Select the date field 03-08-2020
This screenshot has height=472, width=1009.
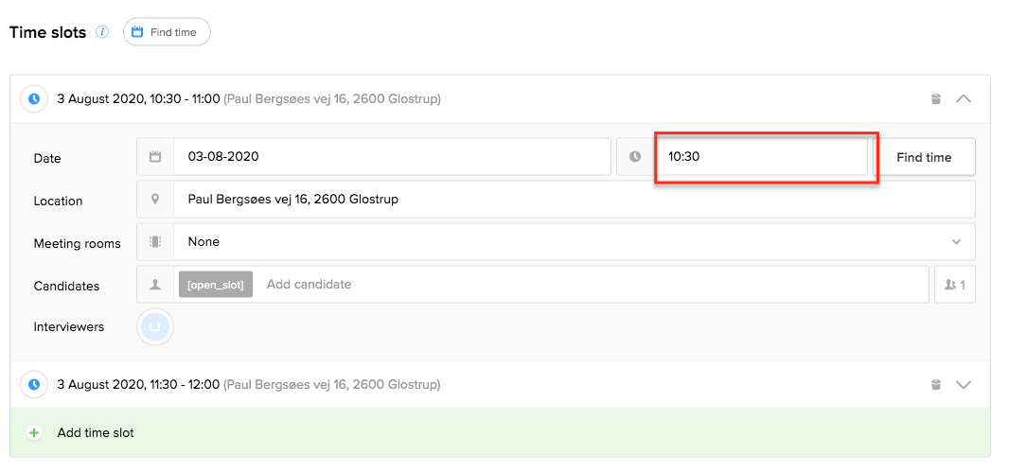coord(392,156)
